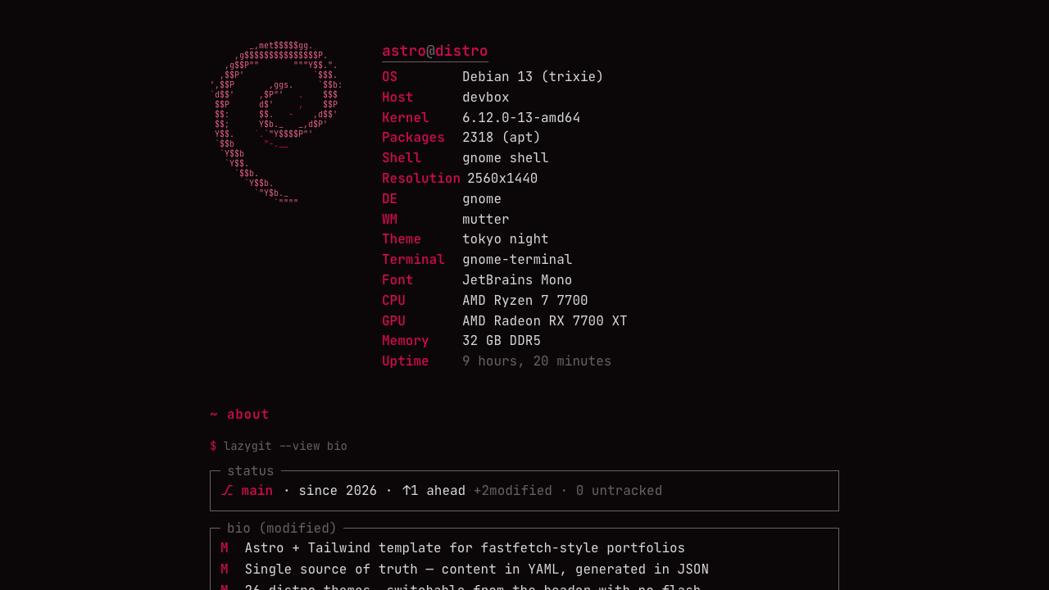Click the 'mutter' WM value
The height and width of the screenshot is (590, 1049).
486,220
